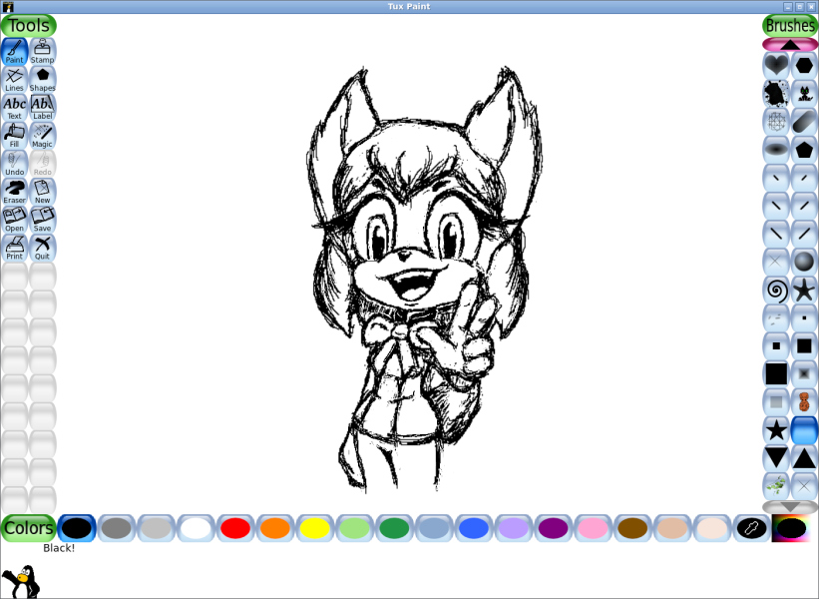Choose the pink color swatch

click(593, 528)
